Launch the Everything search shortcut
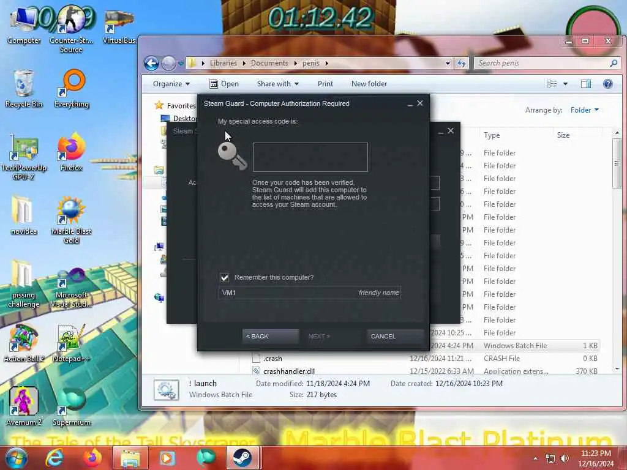 point(71,89)
